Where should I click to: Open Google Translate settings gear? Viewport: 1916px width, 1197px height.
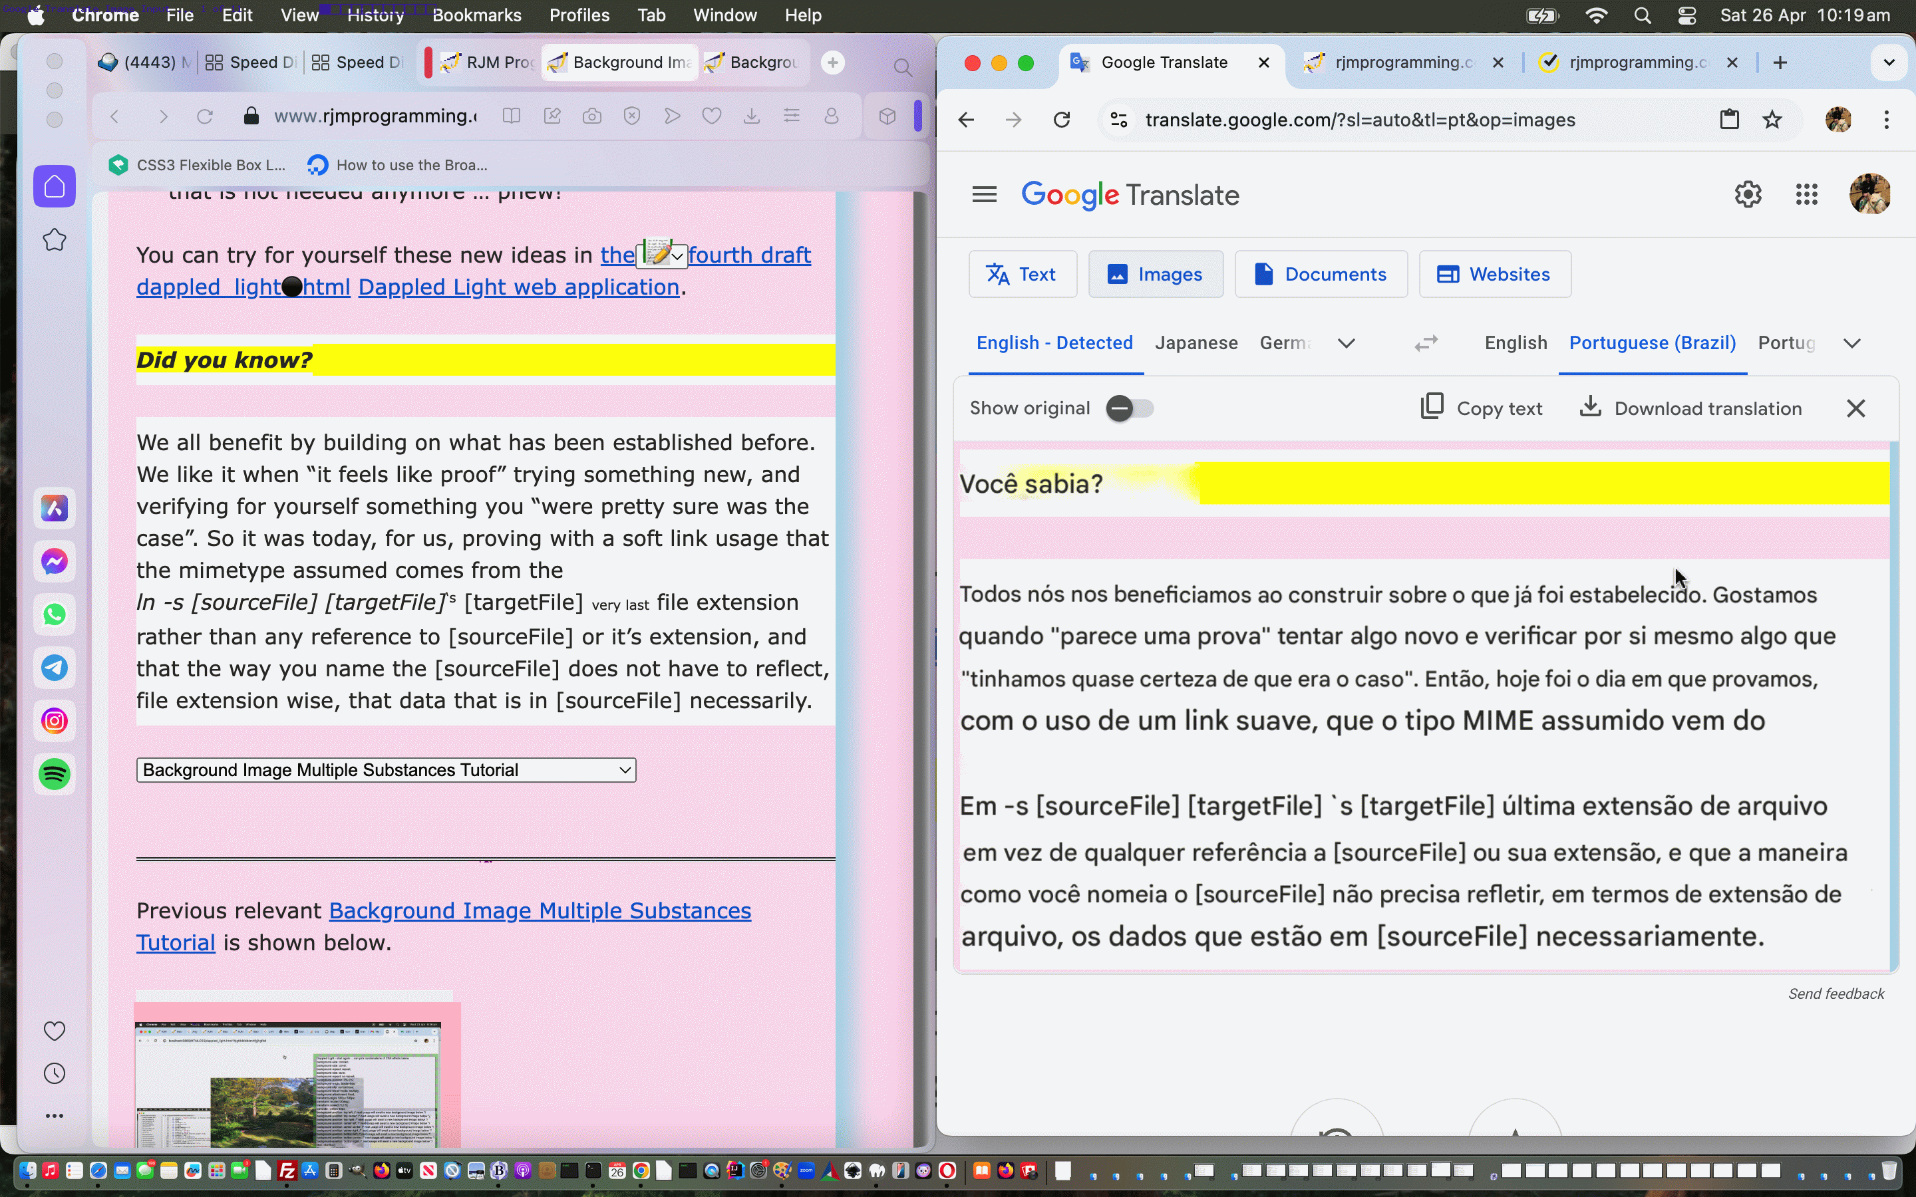pyautogui.click(x=1748, y=194)
